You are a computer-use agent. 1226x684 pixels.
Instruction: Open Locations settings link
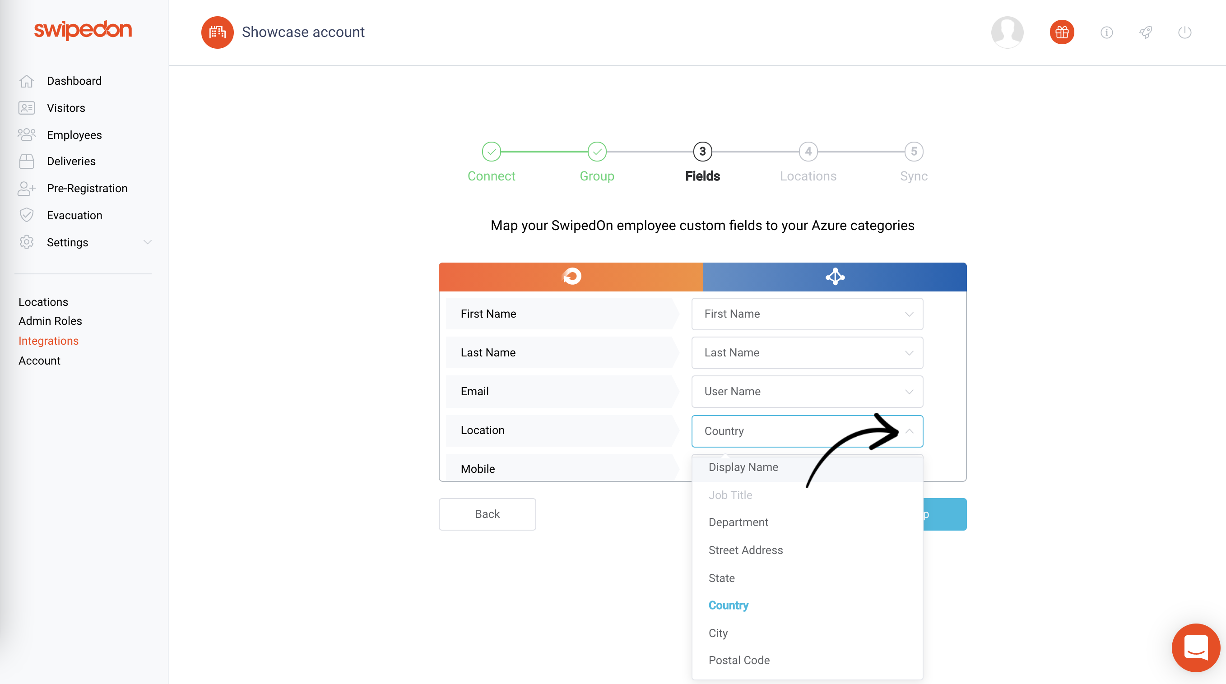(43, 302)
